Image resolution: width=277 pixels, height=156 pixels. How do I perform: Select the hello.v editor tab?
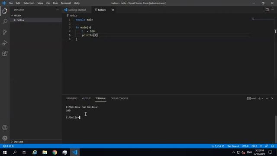tap(102, 10)
